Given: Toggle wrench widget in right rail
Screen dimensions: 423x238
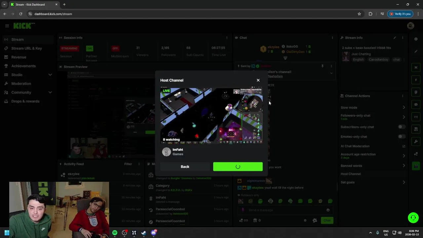Looking at the screenshot, I should (416, 141).
